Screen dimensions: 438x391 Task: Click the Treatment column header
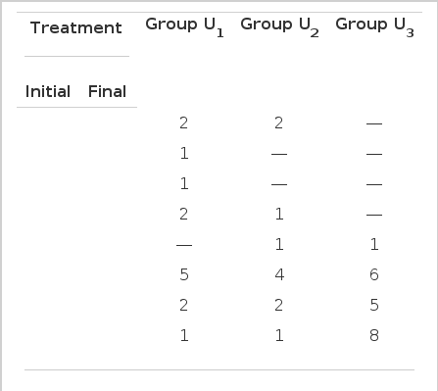click(x=76, y=27)
